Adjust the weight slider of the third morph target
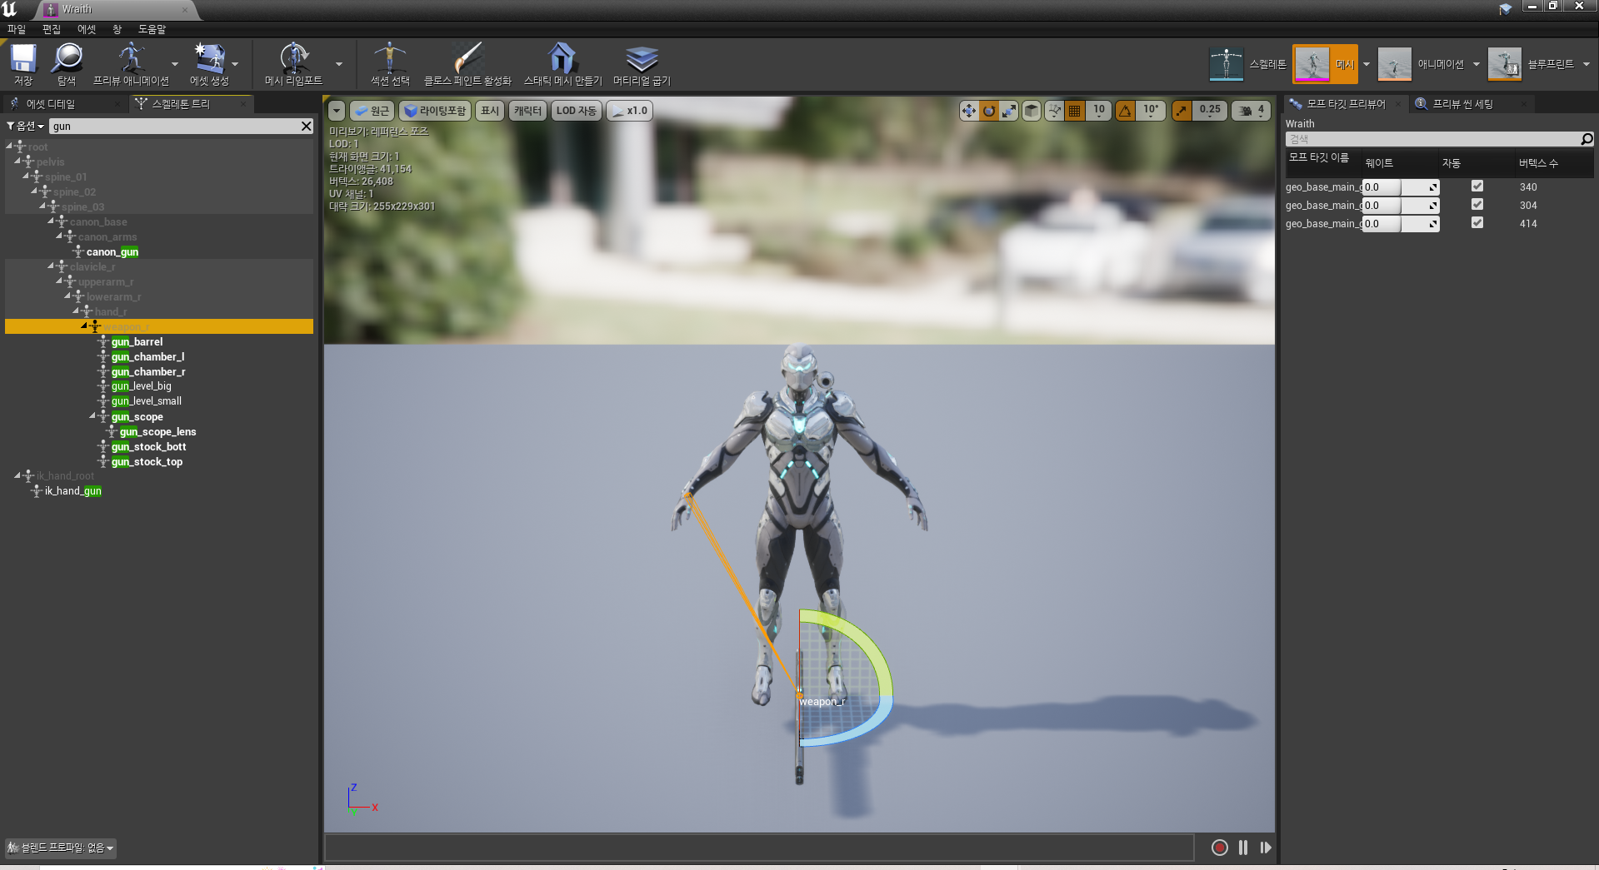Image resolution: width=1599 pixels, height=870 pixels. (x=1401, y=224)
